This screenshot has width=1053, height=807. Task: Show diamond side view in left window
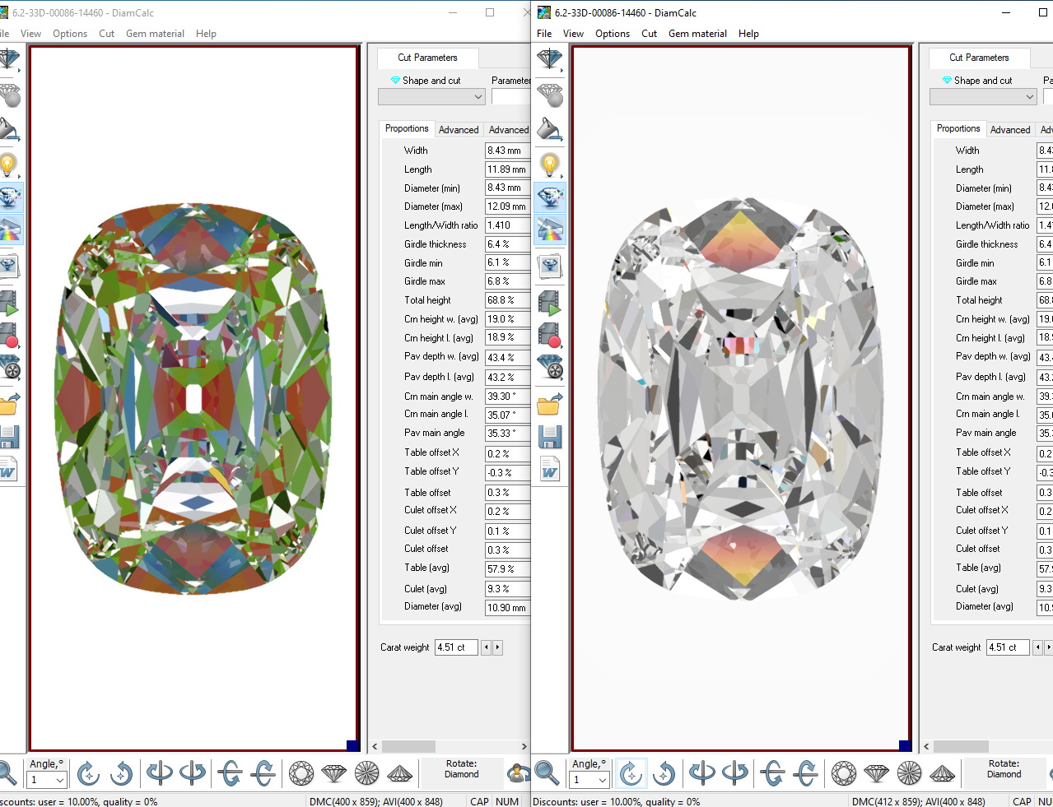(334, 773)
